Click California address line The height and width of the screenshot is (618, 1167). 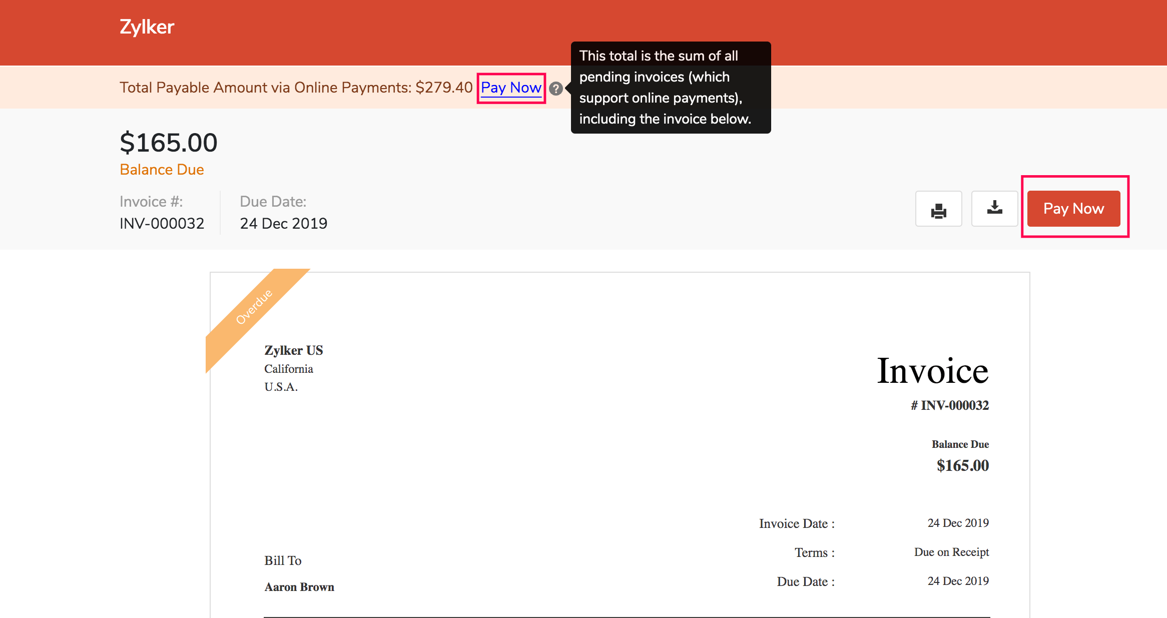click(x=289, y=369)
